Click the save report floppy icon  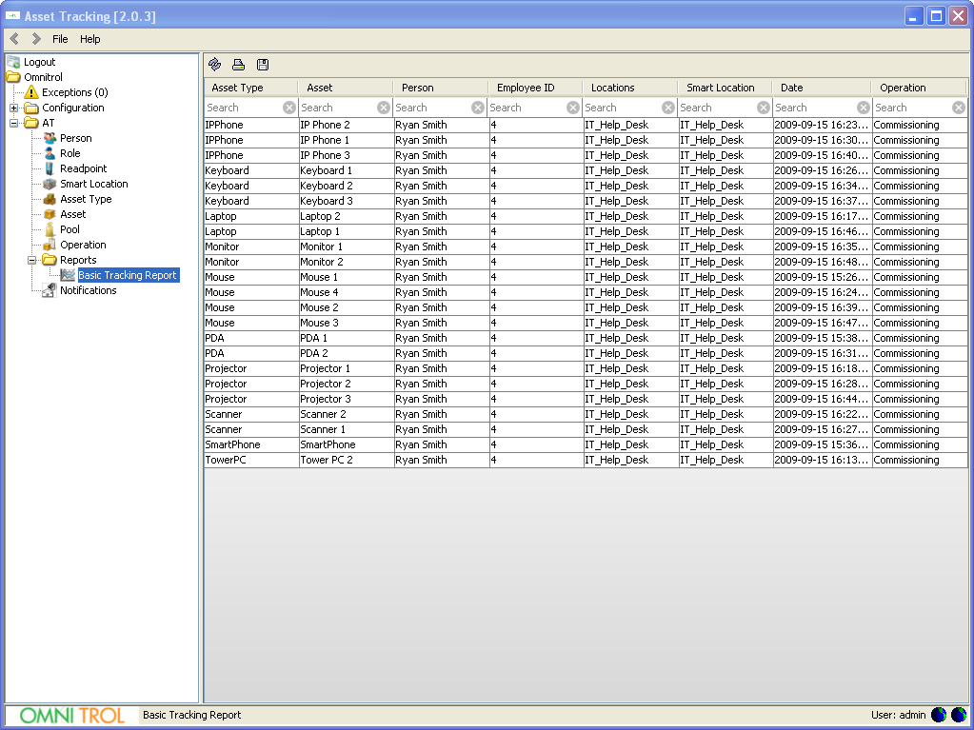pos(263,65)
